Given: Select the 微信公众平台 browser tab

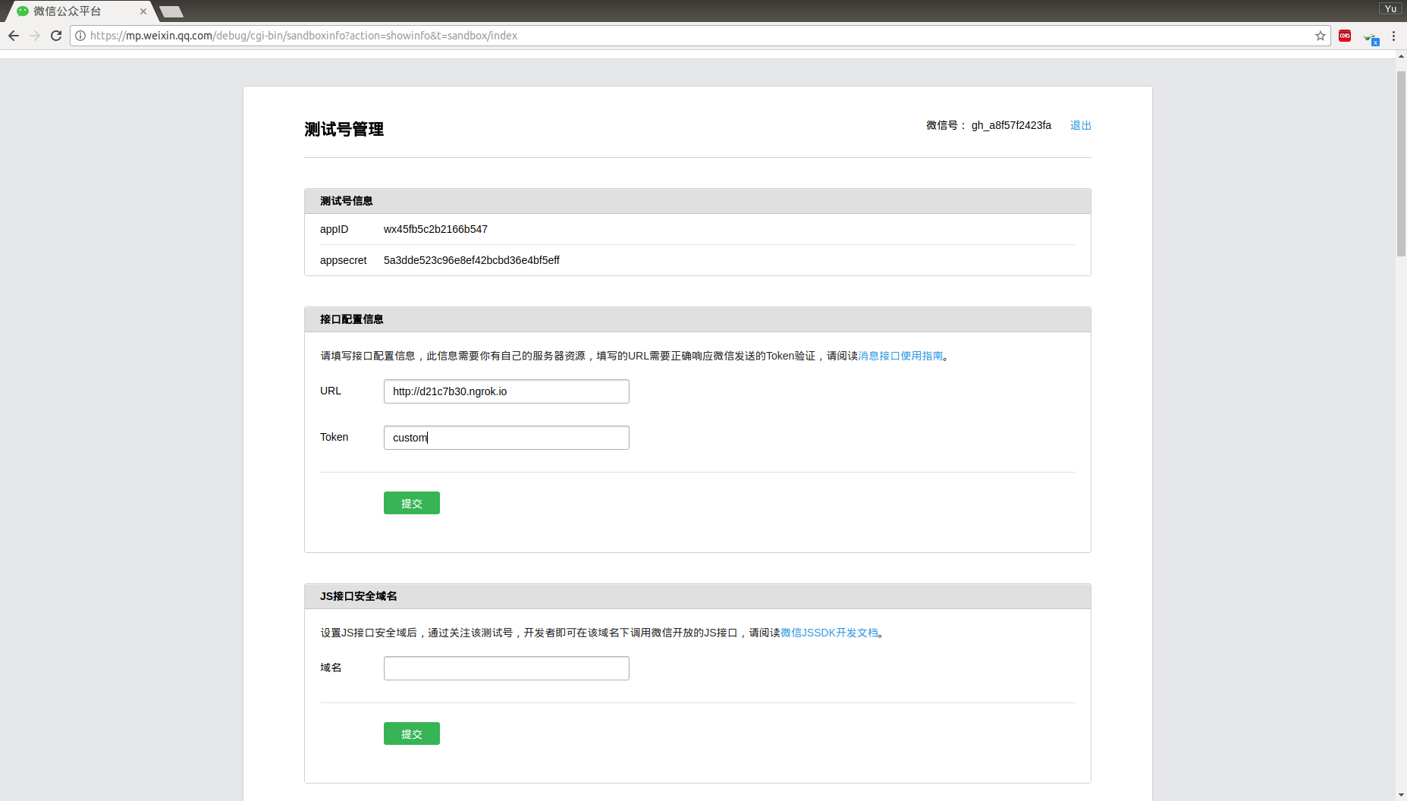Looking at the screenshot, I should click(x=76, y=11).
